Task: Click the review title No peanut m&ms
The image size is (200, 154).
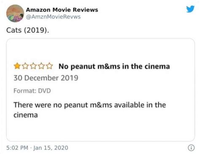Action: (x=114, y=66)
